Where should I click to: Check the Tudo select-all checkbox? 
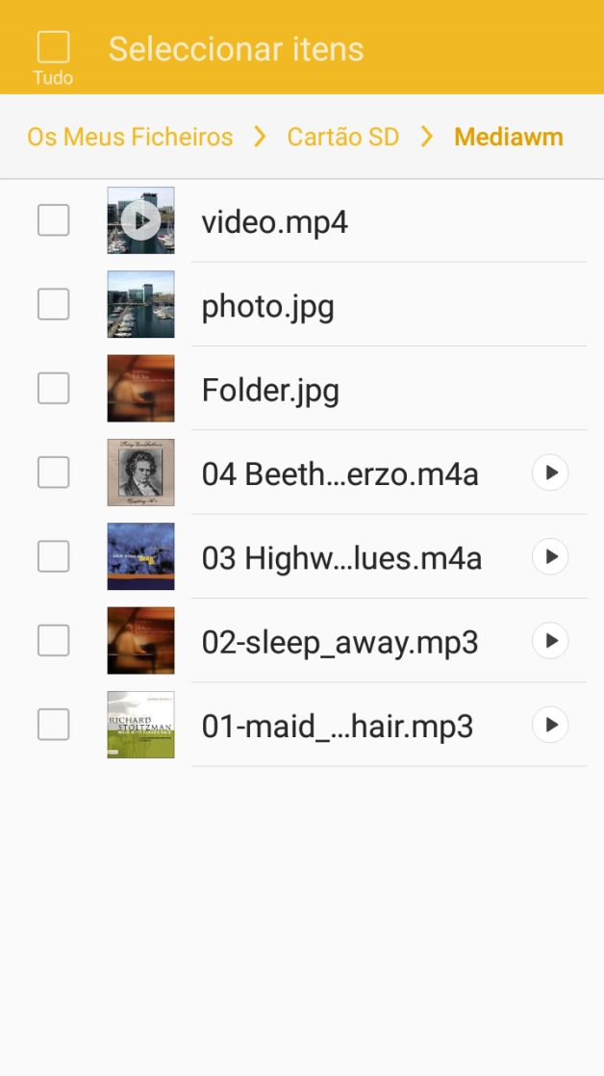53,48
